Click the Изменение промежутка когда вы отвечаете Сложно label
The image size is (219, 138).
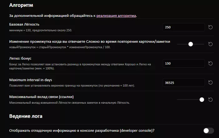click(90, 42)
